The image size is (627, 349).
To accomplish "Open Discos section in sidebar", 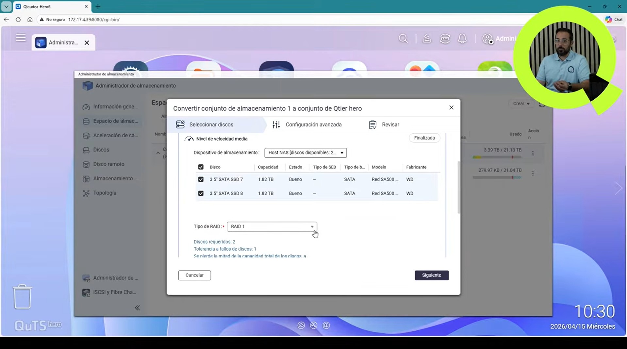I will 101,150.
